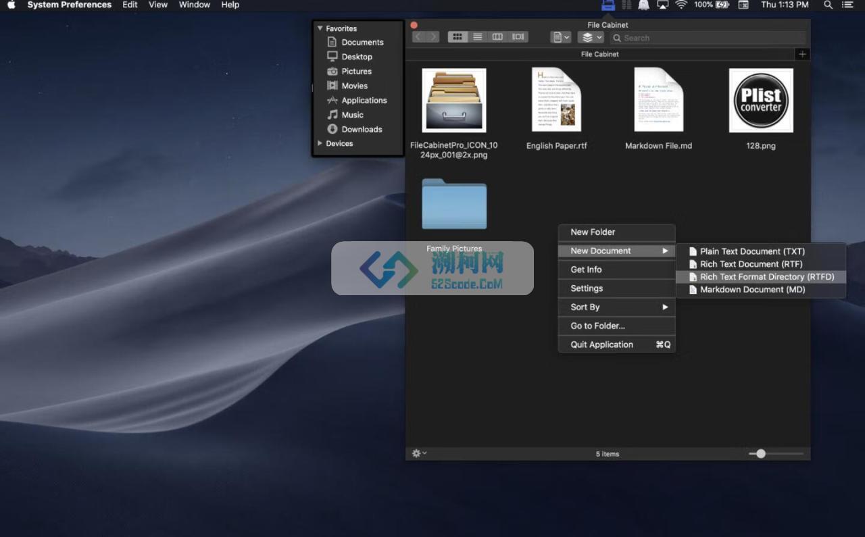865x537 pixels.
Task: Create a Rich Text Document (RTF)
Action: coord(761,264)
